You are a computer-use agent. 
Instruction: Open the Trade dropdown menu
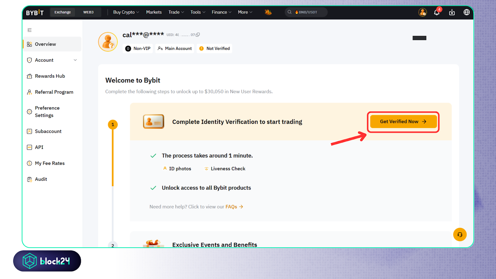tap(176, 12)
